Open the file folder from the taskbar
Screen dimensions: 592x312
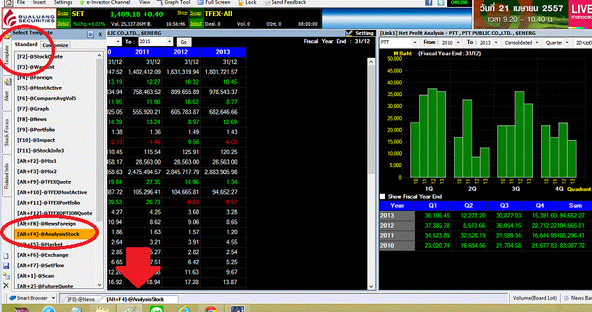tap(102, 309)
